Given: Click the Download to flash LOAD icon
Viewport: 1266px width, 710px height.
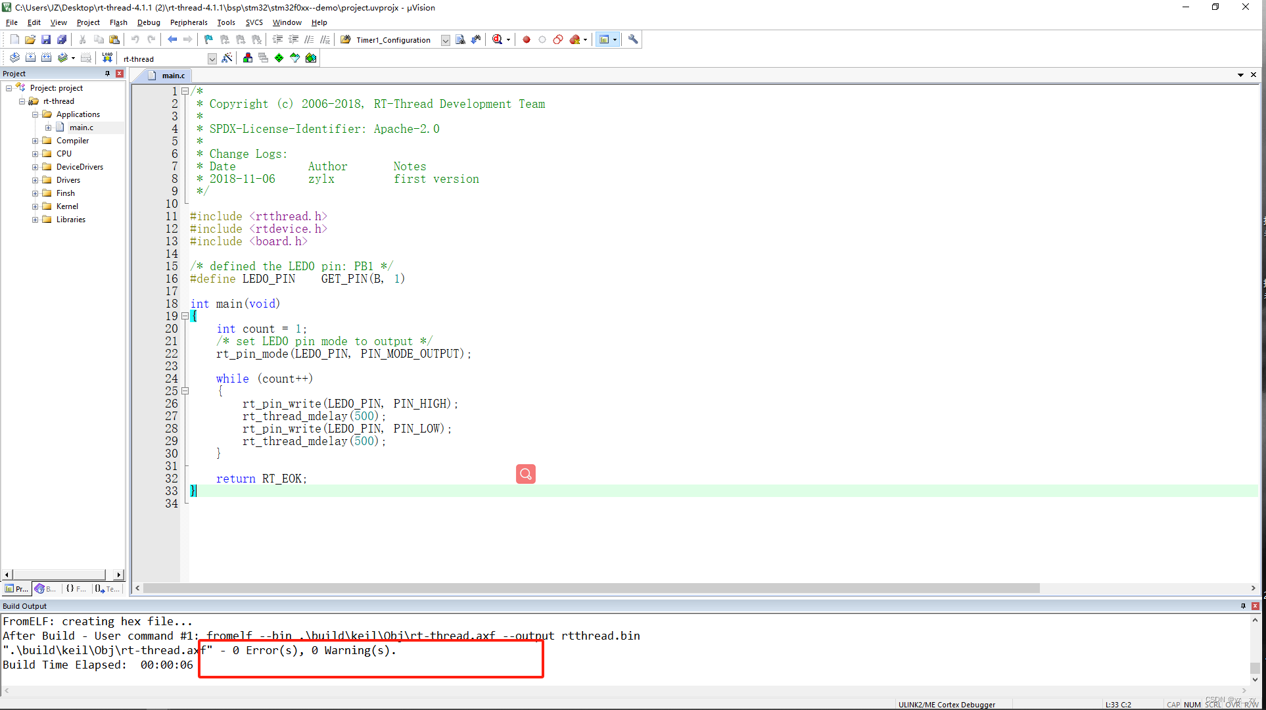Looking at the screenshot, I should (x=107, y=58).
